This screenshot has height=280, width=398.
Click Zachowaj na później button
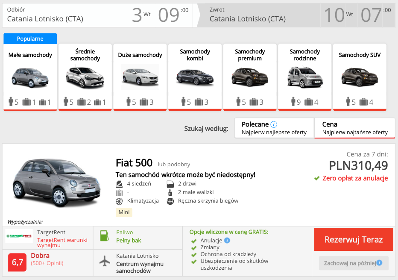tap(354, 263)
